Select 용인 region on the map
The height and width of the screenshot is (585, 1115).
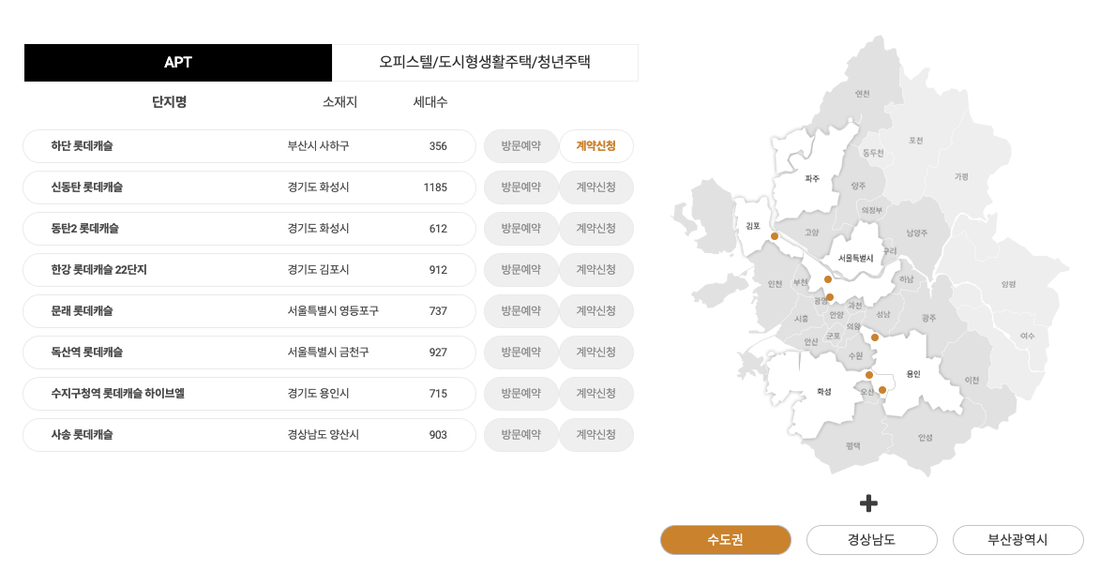913,374
